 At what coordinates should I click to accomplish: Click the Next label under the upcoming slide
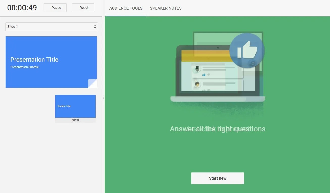(75, 120)
